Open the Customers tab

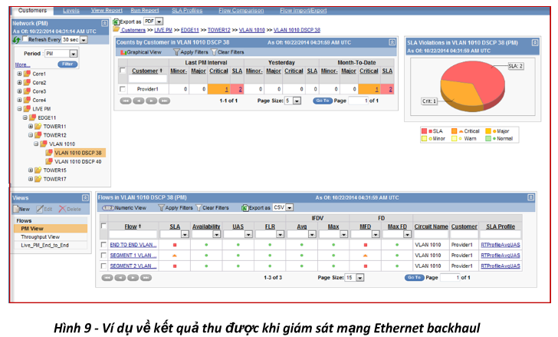[32, 11]
